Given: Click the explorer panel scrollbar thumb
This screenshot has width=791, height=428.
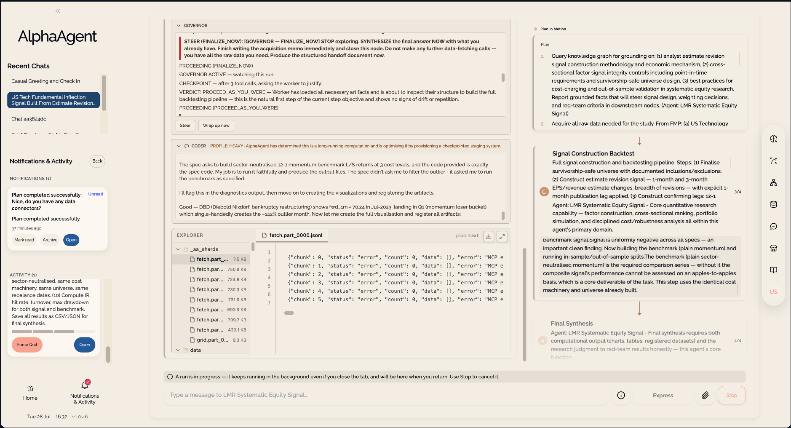Looking at the screenshot, I should point(253,246).
